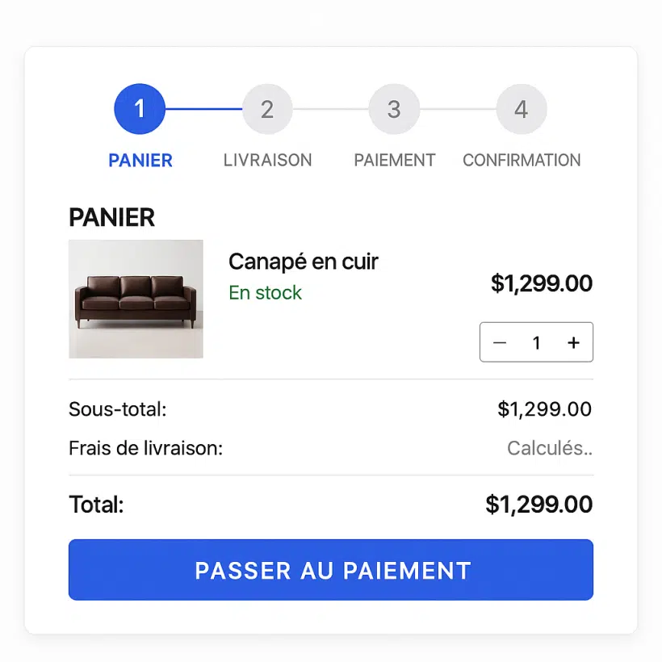Select the PAIEMENT step label

tap(395, 161)
